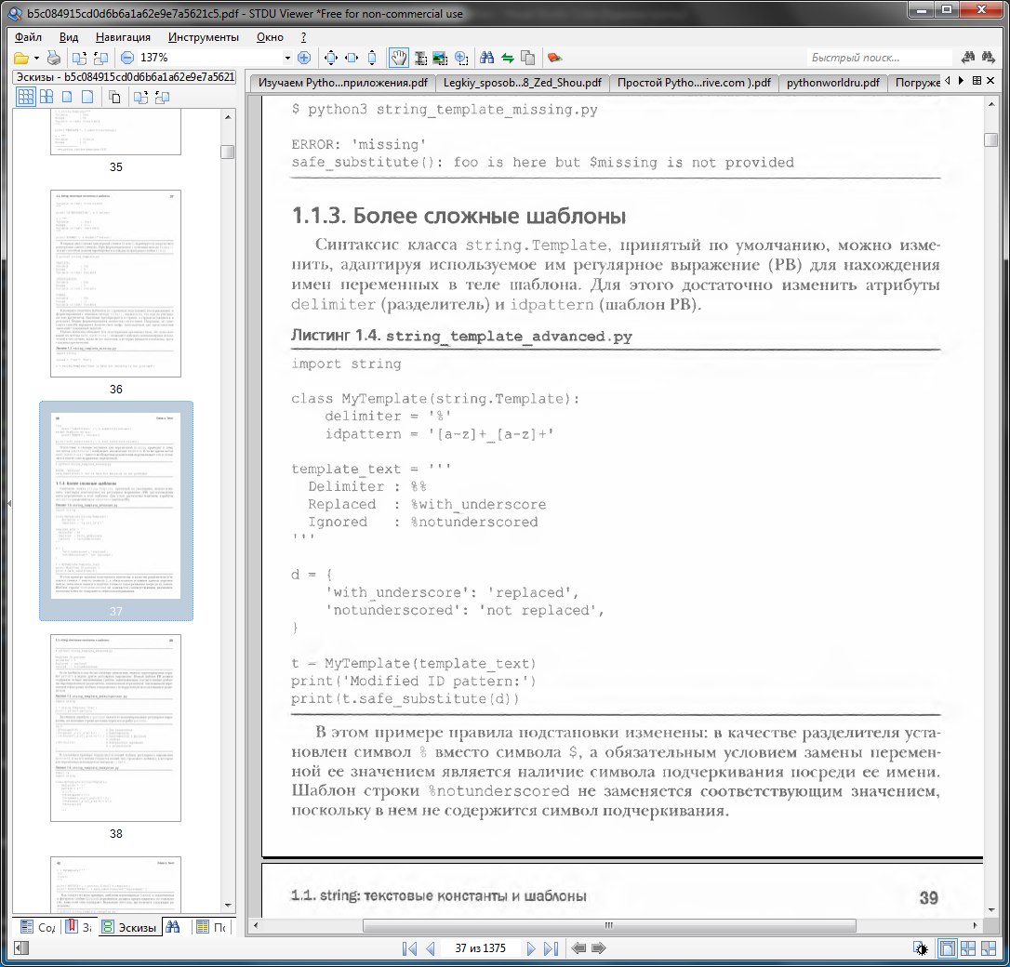Select small thumbnails grid view
The height and width of the screenshot is (967, 1010).
click(26, 98)
